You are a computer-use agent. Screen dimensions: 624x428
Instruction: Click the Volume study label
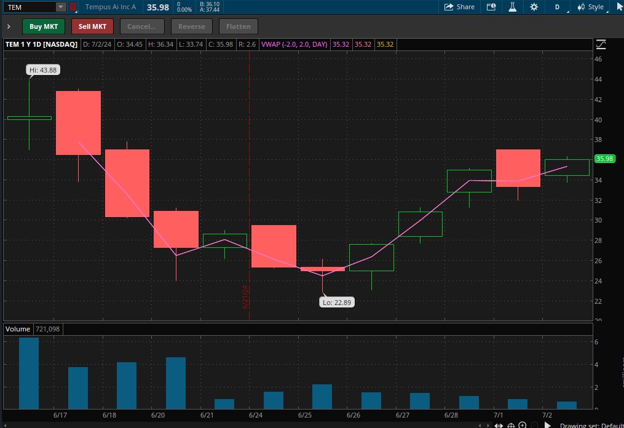(x=17, y=329)
